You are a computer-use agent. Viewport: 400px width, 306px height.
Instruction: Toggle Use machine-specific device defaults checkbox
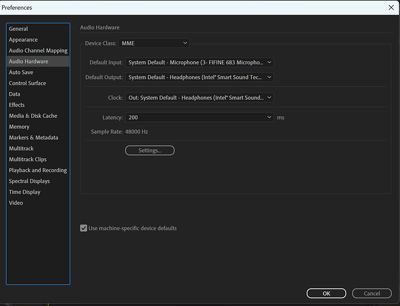click(x=83, y=228)
